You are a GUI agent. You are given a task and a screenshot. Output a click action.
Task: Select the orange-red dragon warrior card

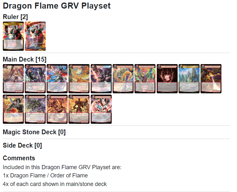pyautogui.click(x=57, y=109)
